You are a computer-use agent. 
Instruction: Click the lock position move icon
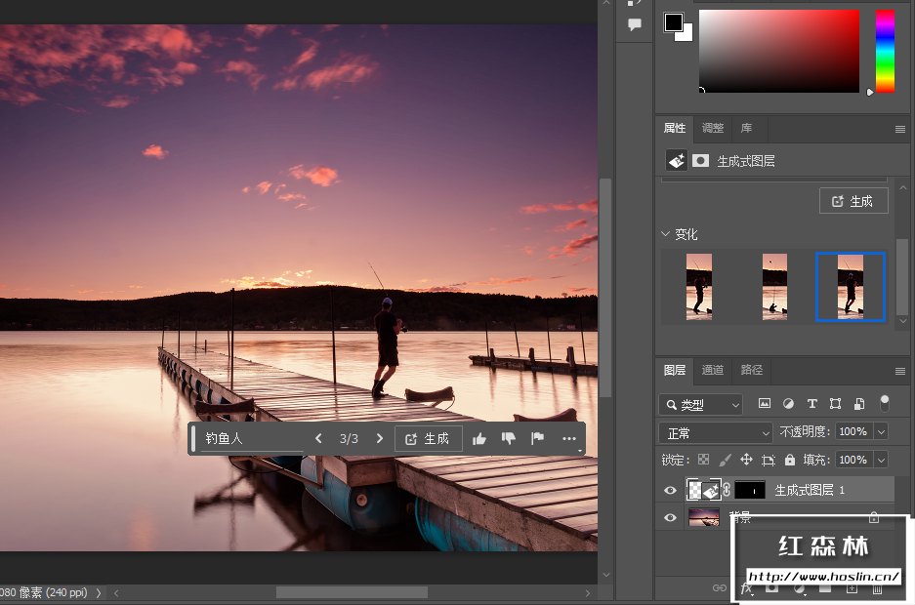746,460
